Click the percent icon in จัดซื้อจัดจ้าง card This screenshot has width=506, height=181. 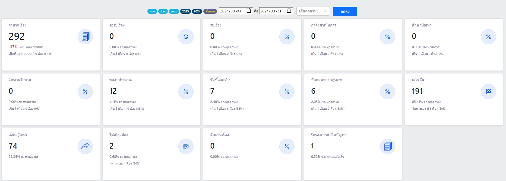pyautogui.click(x=287, y=92)
